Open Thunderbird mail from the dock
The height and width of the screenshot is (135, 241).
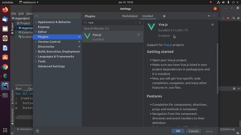pos(5,19)
